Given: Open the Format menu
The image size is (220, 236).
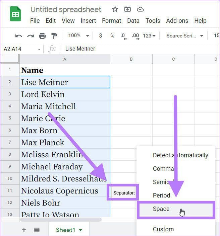Looking at the screenshot, I should pos(111,21).
